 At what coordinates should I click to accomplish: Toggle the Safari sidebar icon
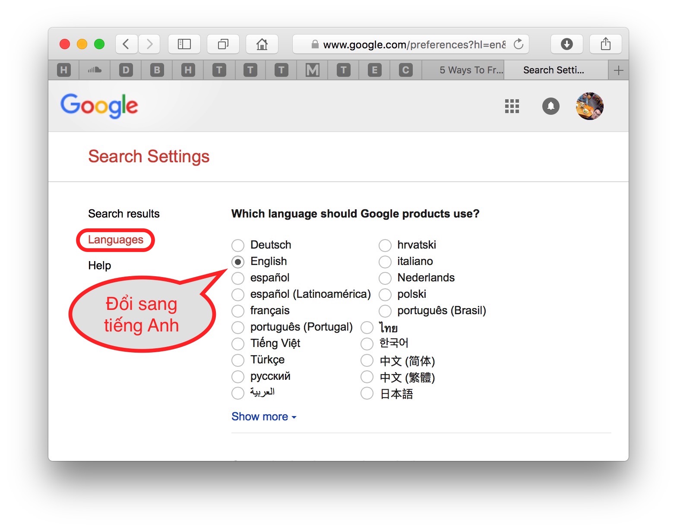click(x=184, y=44)
